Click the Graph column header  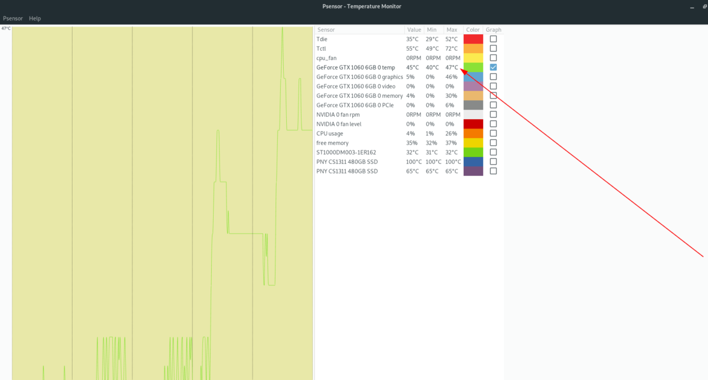tap(493, 30)
